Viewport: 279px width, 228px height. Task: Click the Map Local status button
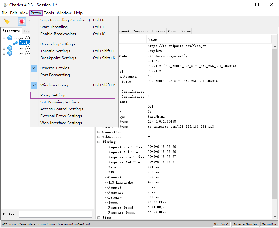221,224
